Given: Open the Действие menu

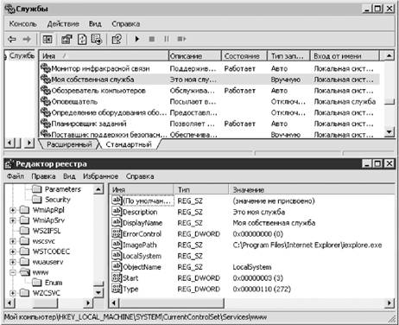Looking at the screenshot, I should tap(63, 24).
